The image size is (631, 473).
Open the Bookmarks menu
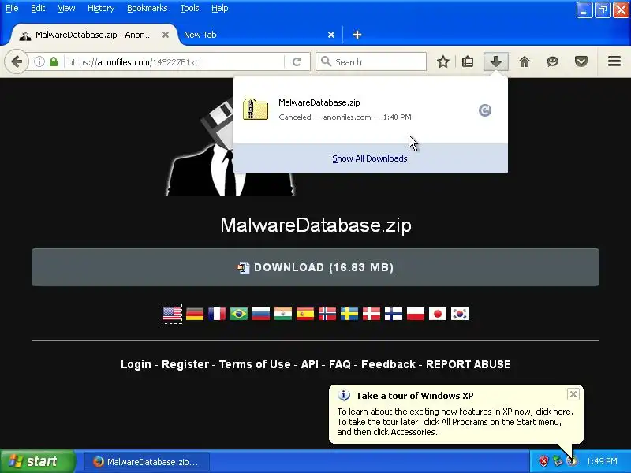(147, 8)
